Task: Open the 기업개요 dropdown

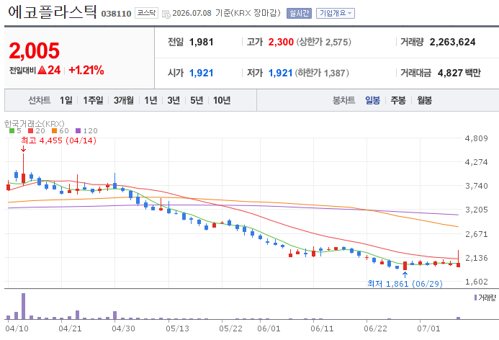Action: (x=336, y=14)
